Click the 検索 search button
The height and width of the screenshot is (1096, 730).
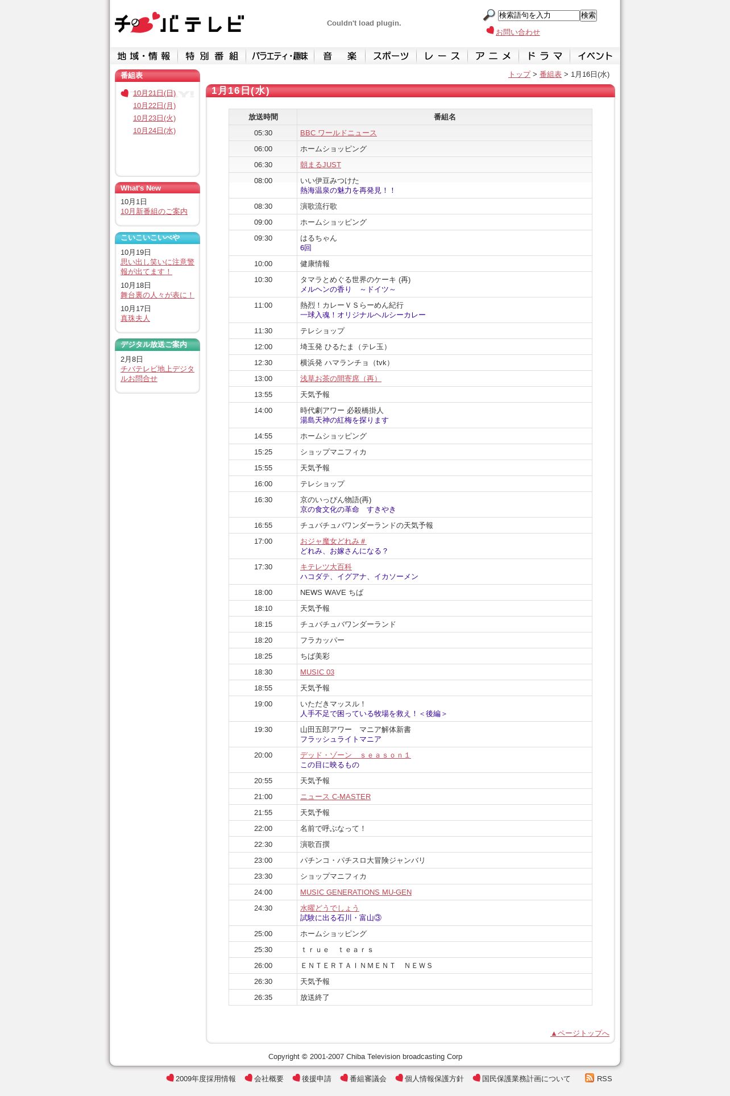click(x=588, y=15)
